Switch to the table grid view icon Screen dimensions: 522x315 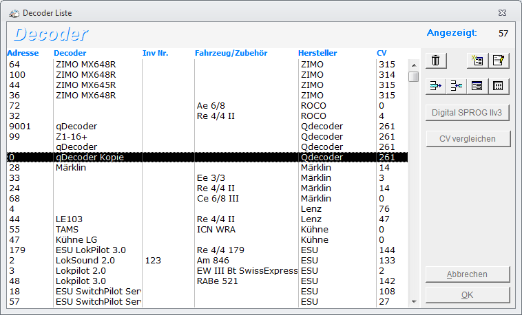pos(499,86)
